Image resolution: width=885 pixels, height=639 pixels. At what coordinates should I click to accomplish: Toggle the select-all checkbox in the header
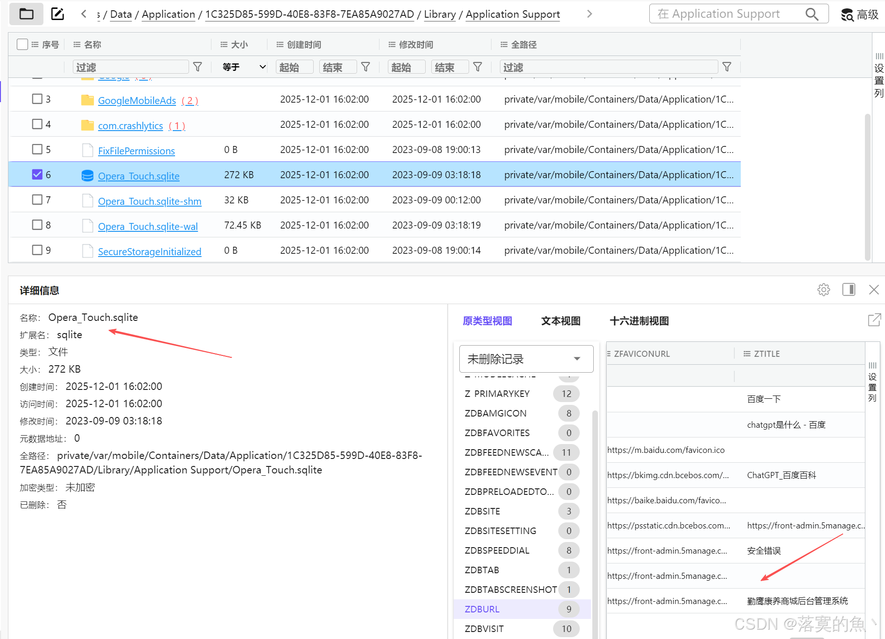(22, 44)
